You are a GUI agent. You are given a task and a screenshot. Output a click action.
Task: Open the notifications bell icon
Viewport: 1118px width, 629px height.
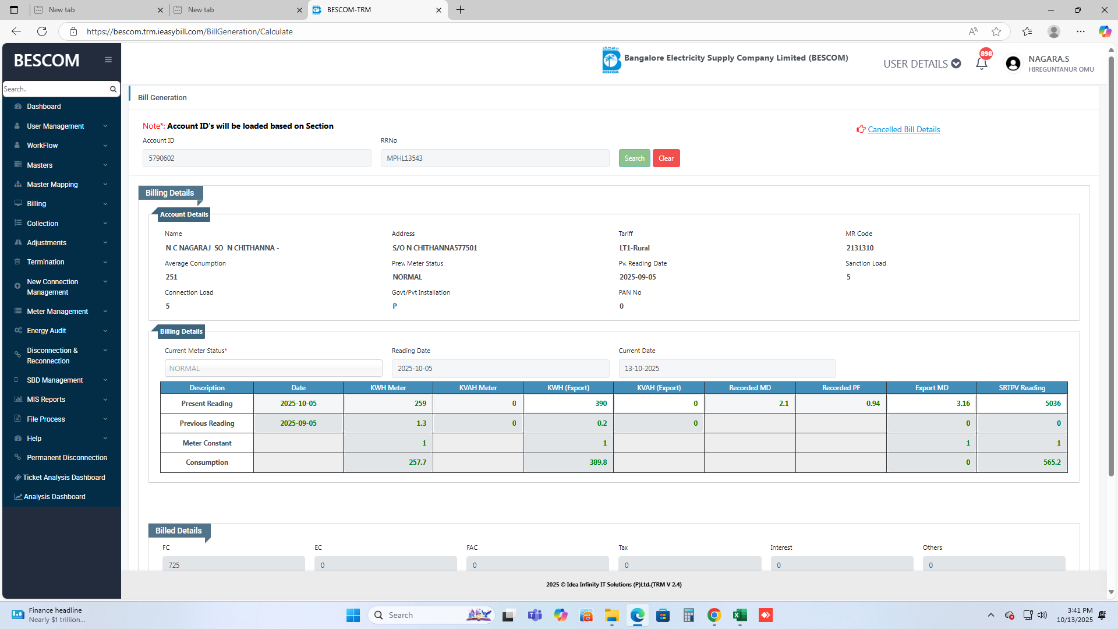click(x=981, y=63)
